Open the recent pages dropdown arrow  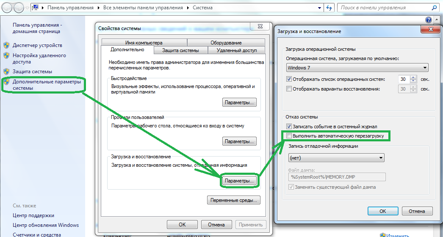click(x=27, y=8)
